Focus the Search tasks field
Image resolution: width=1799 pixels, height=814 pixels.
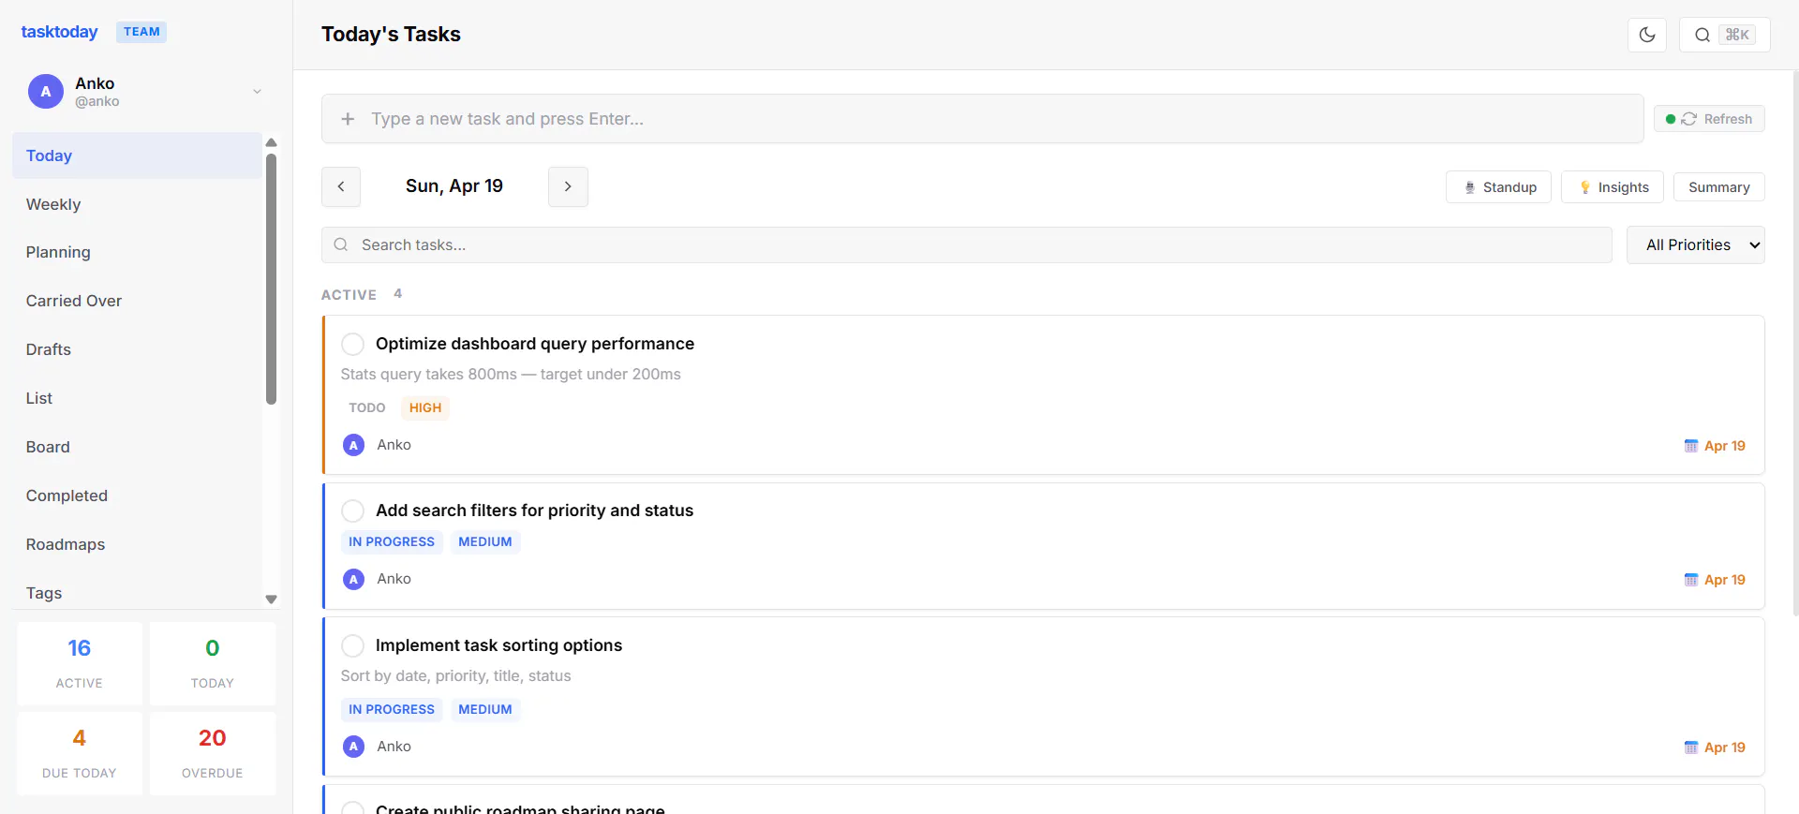967,244
